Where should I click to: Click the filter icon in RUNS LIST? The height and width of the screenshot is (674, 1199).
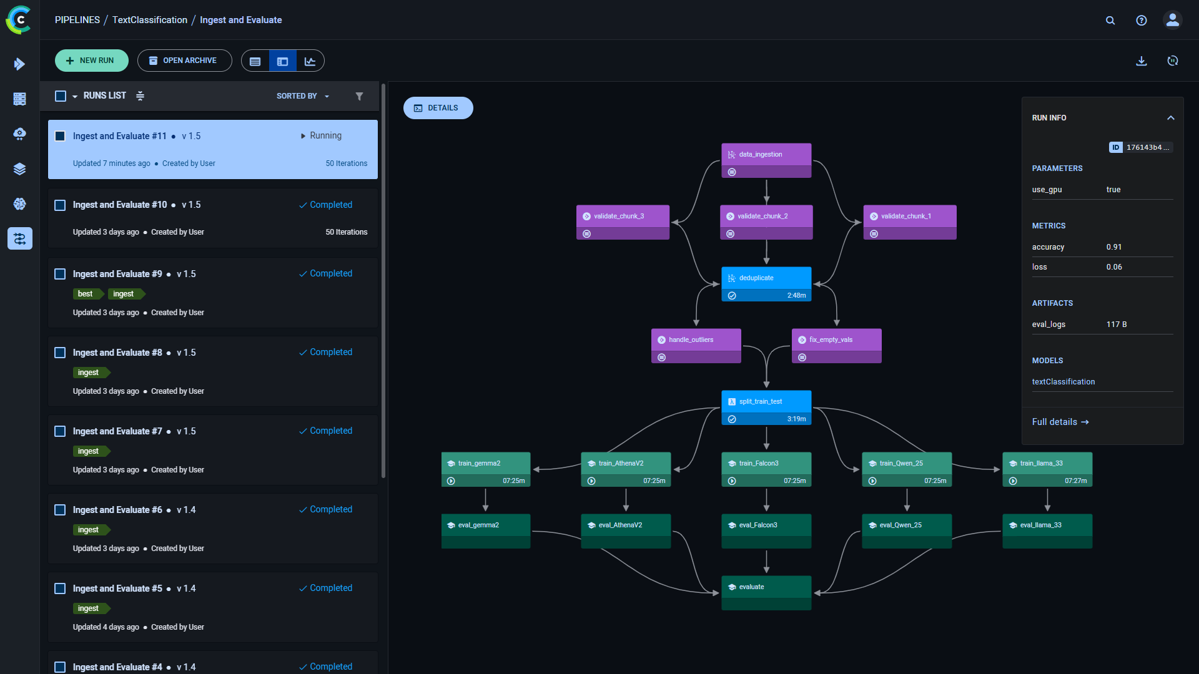pyautogui.click(x=359, y=96)
